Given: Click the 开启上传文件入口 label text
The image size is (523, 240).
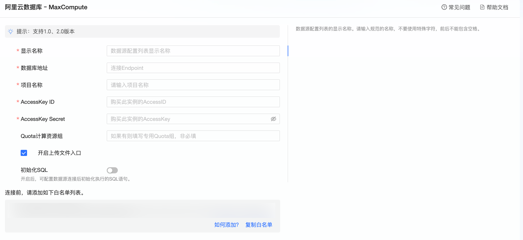Looking at the screenshot, I should pos(59,153).
